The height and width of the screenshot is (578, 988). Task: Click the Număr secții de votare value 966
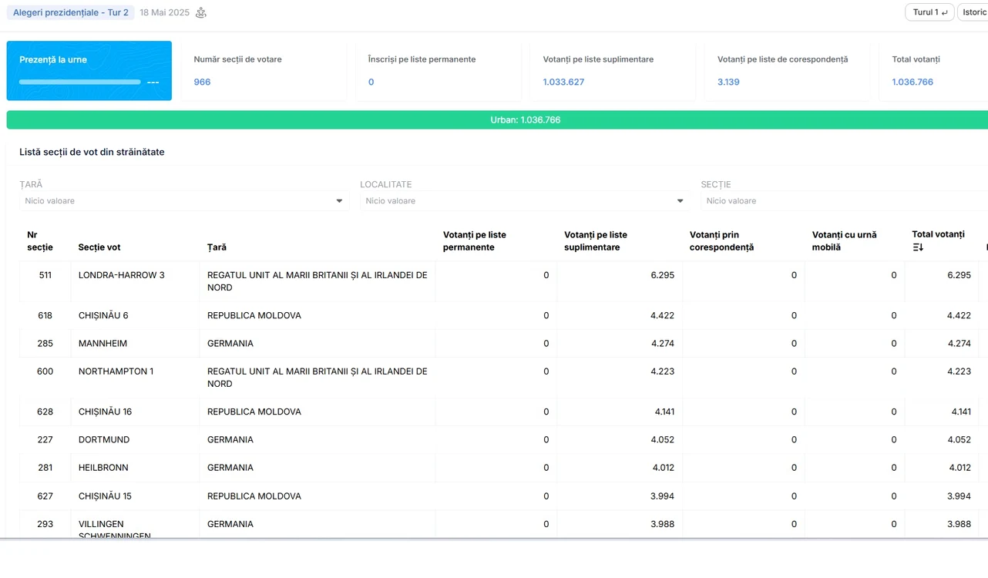coord(202,82)
